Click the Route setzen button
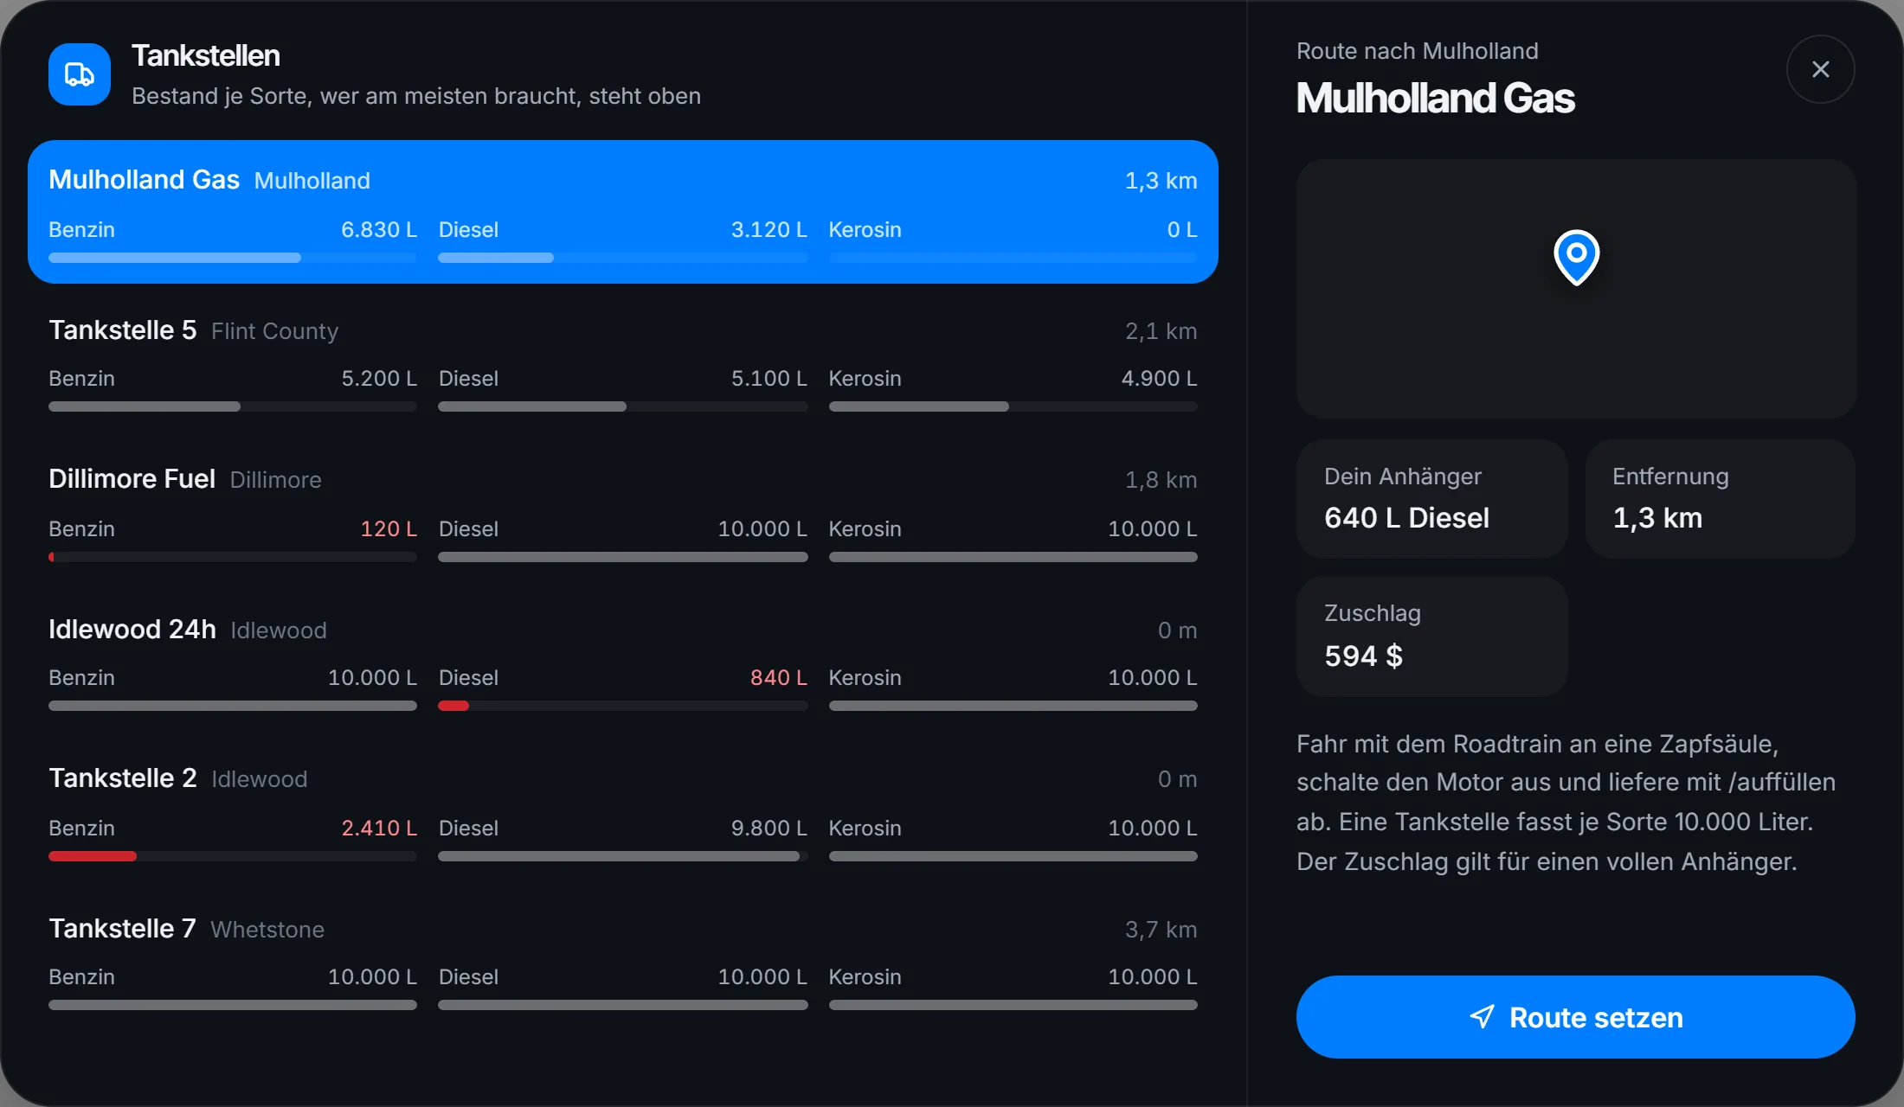The width and height of the screenshot is (1904, 1107). point(1575,1017)
